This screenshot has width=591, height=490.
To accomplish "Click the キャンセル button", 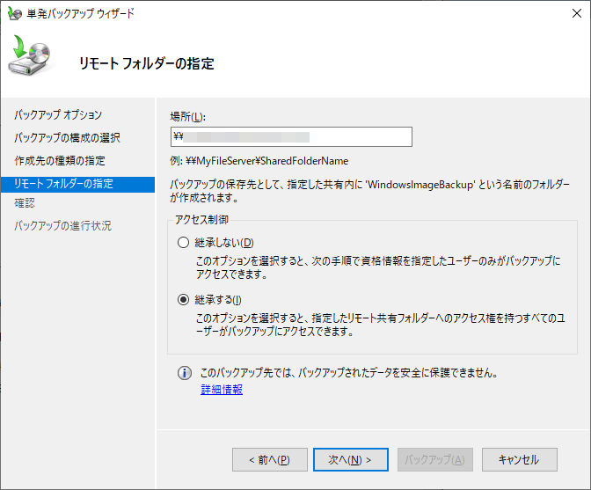I will tap(520, 459).
